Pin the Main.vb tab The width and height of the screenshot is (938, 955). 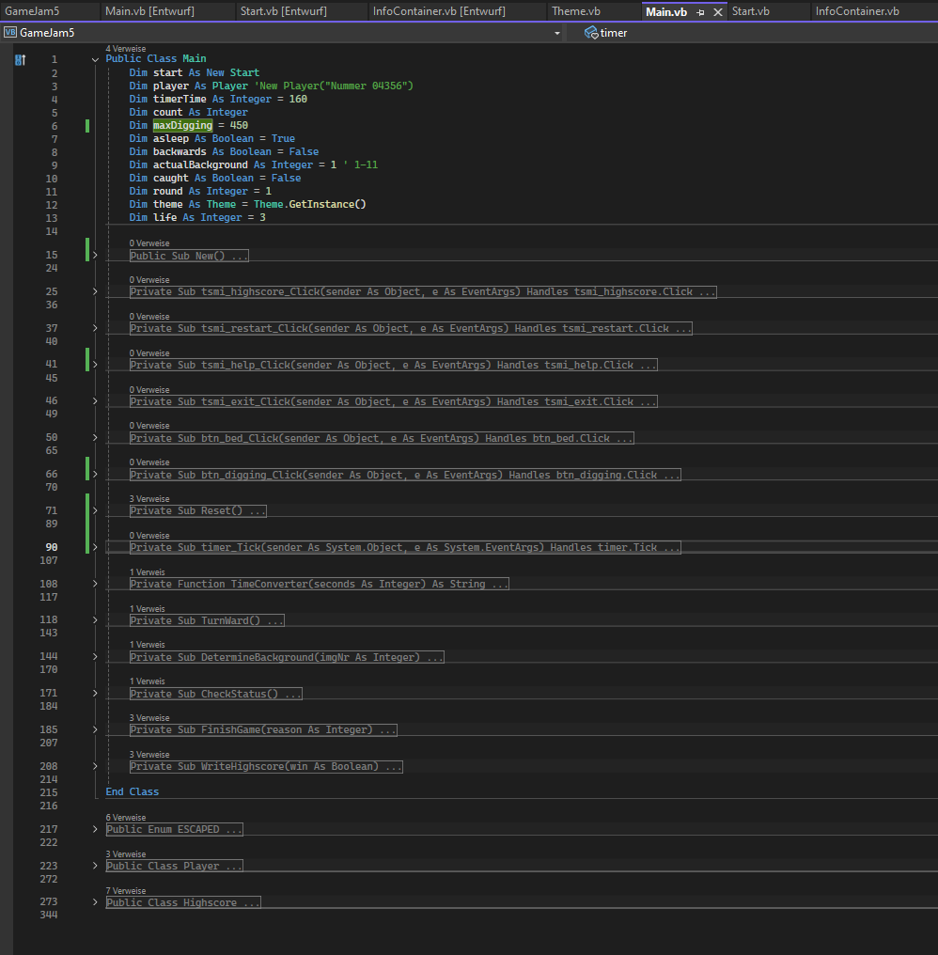[x=700, y=12]
